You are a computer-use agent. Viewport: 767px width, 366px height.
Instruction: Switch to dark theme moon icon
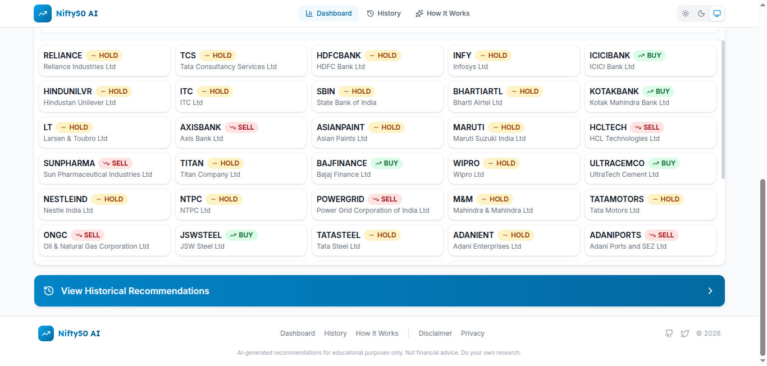click(701, 13)
